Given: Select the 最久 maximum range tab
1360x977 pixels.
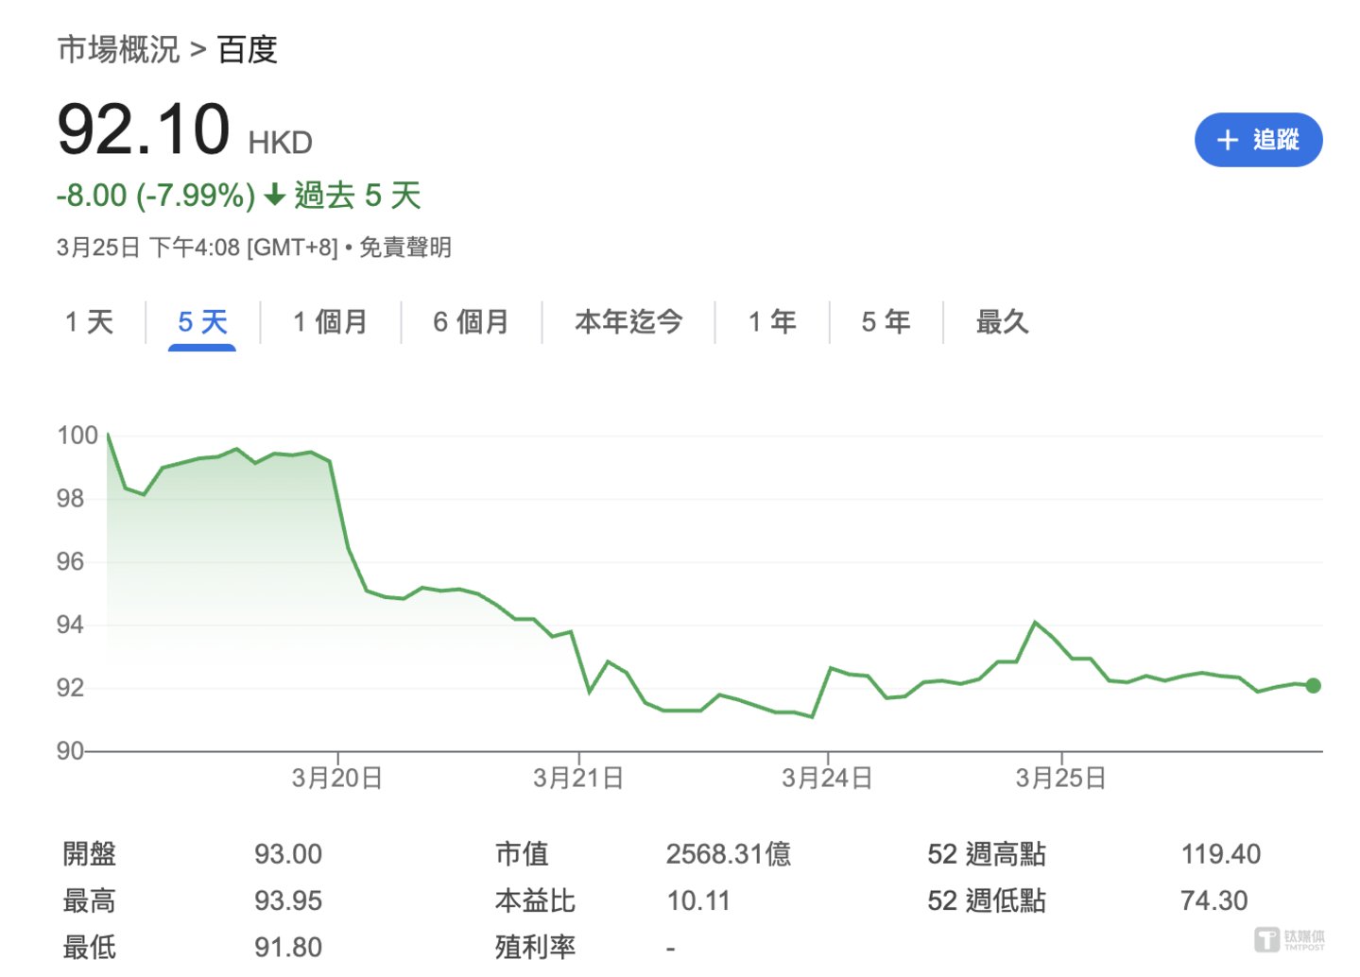Looking at the screenshot, I should click(1002, 322).
